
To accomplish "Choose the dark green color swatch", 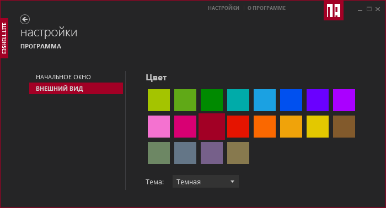I will 212,100.
